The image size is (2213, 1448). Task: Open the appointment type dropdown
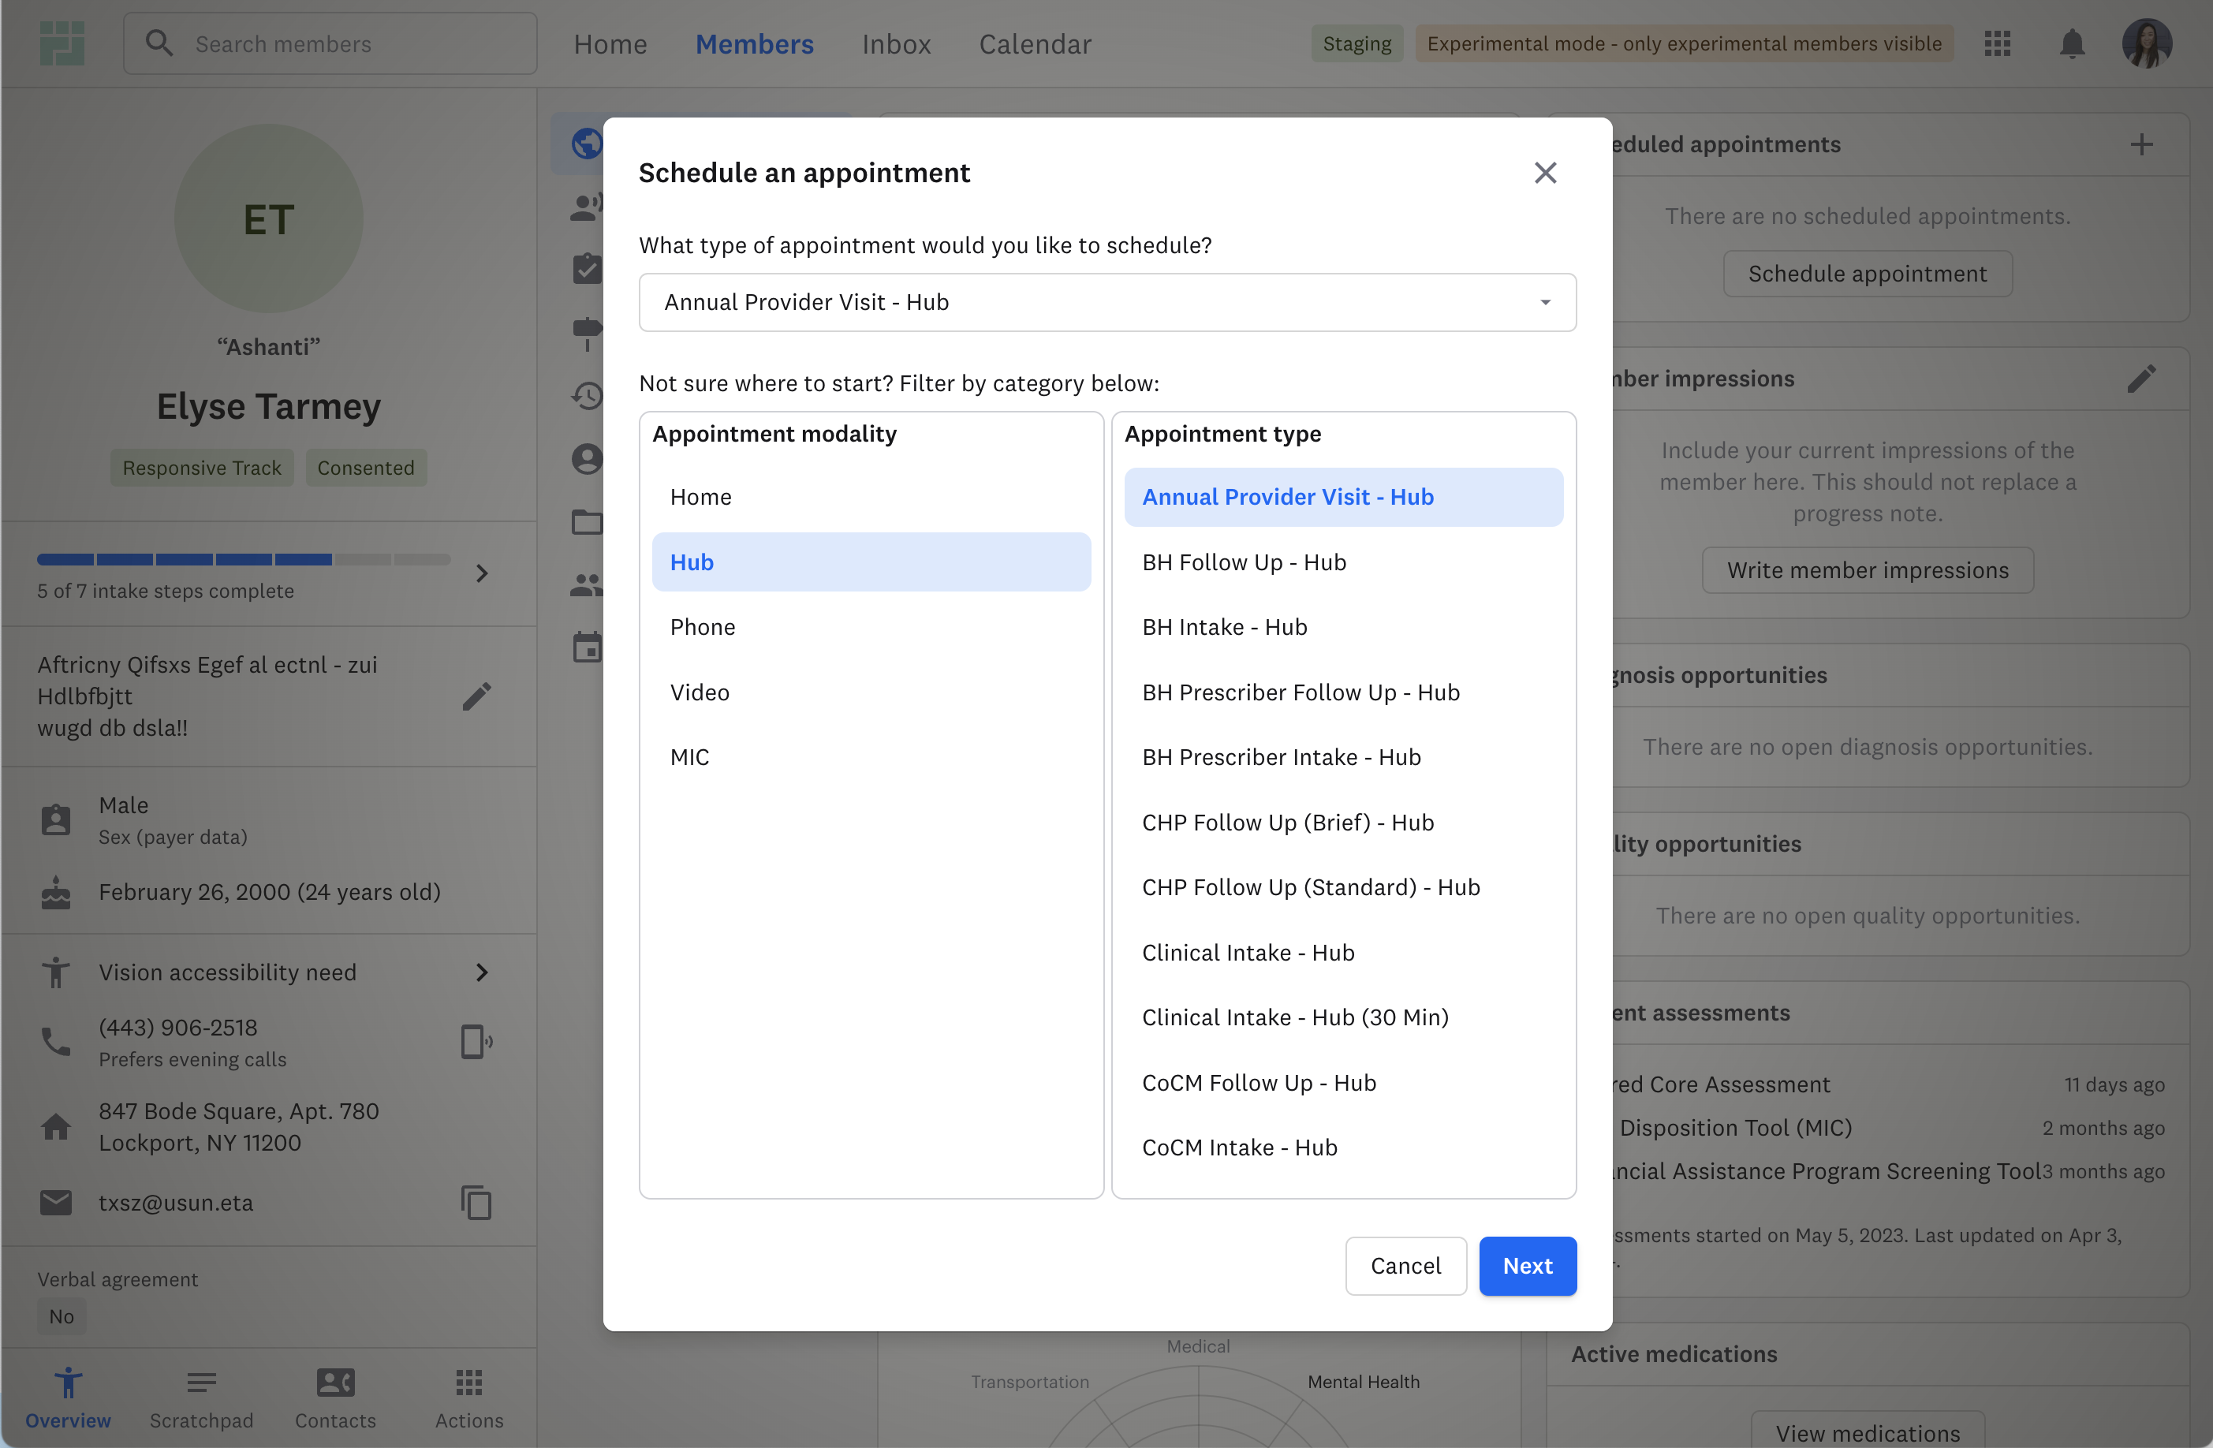(1107, 302)
